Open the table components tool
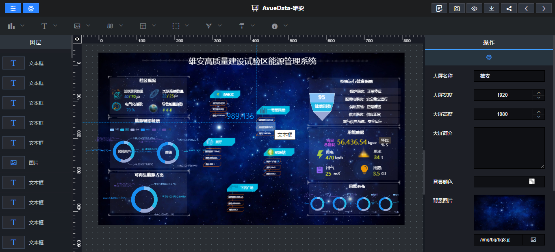This screenshot has height=252, width=555. pos(143,26)
